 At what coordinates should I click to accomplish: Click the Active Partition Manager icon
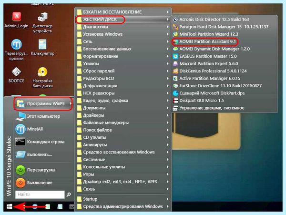(x=175, y=78)
